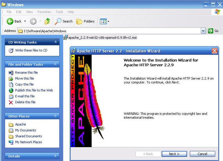Screen dimensions: 223x161
Task: Open the Address bar dropdown
Action: click(x=203, y=31)
